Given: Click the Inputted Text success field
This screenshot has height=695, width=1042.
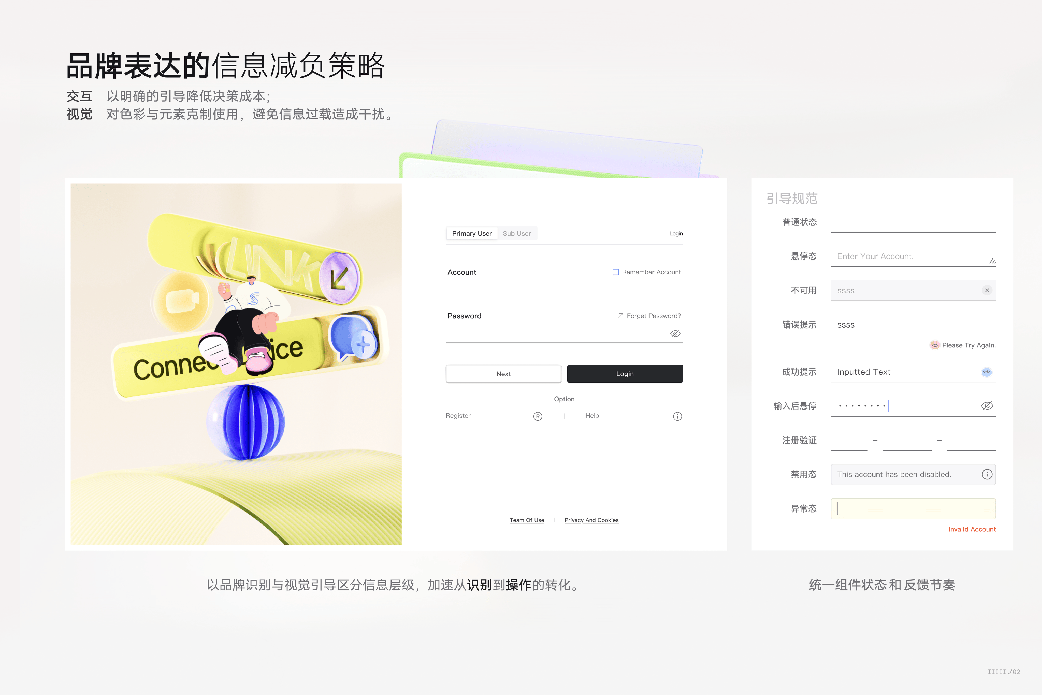Looking at the screenshot, I should (913, 372).
